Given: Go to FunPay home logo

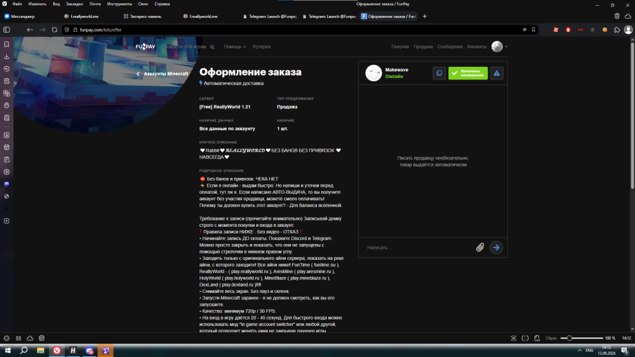Looking at the screenshot, I should [145, 47].
